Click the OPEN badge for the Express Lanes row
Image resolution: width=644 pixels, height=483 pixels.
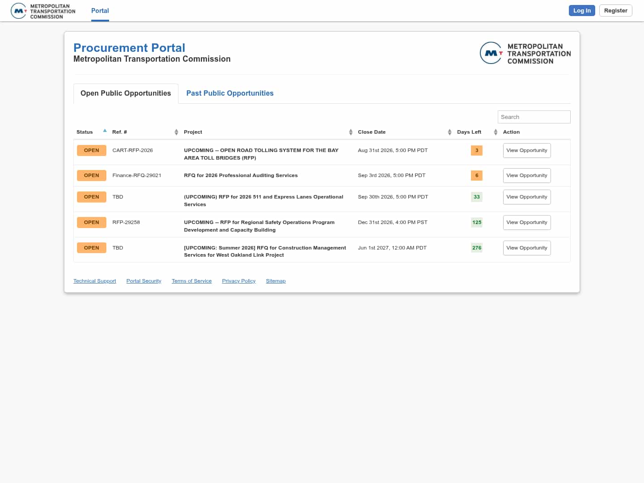tap(92, 197)
